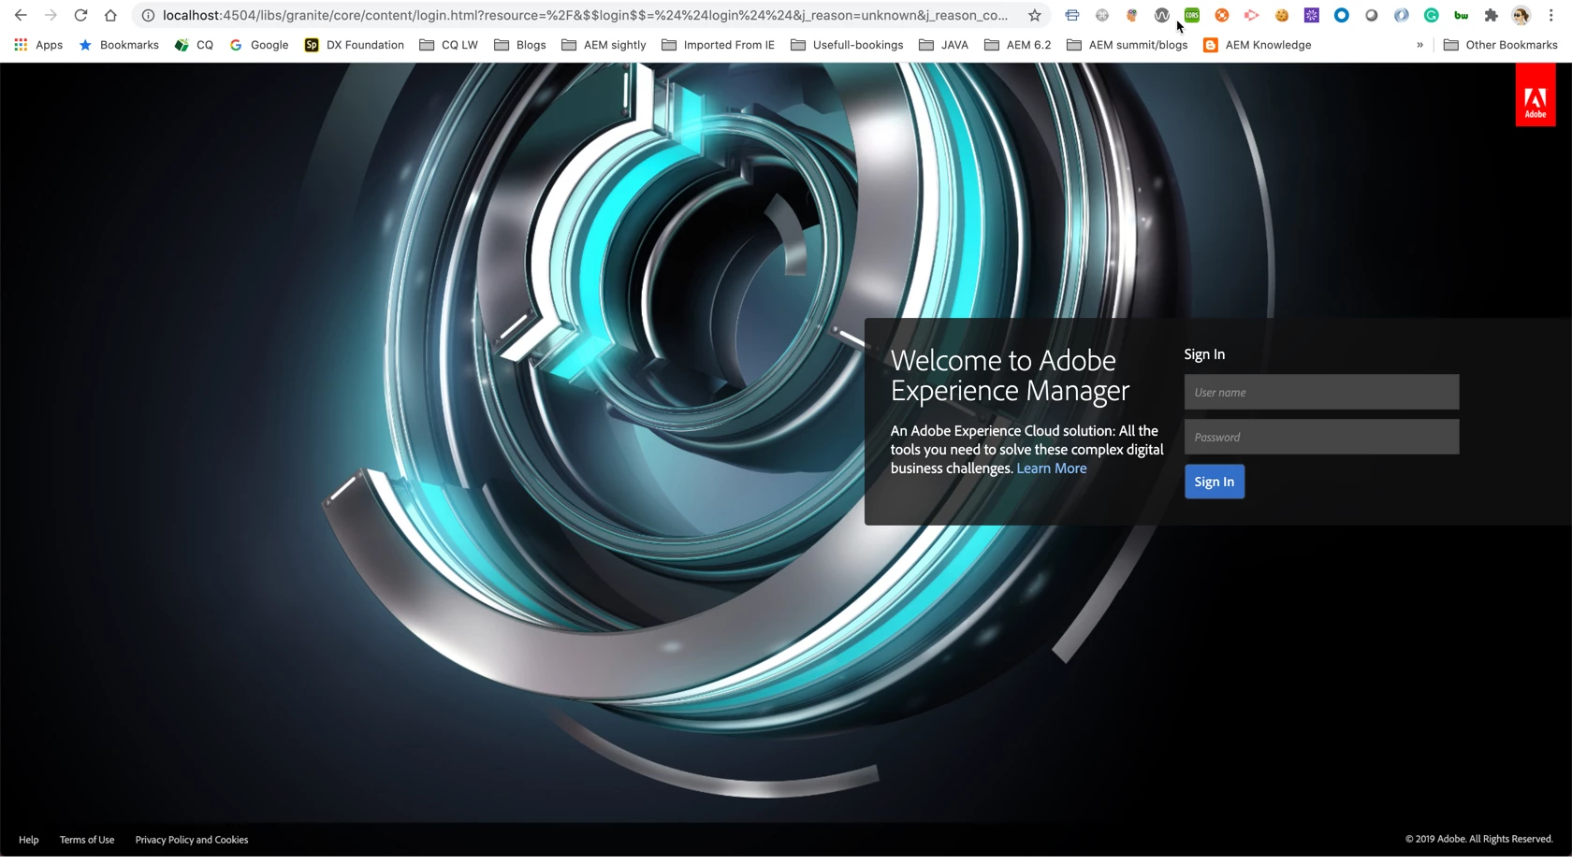Expand the JAVA bookmark folder
The image size is (1572, 864).
tap(944, 45)
